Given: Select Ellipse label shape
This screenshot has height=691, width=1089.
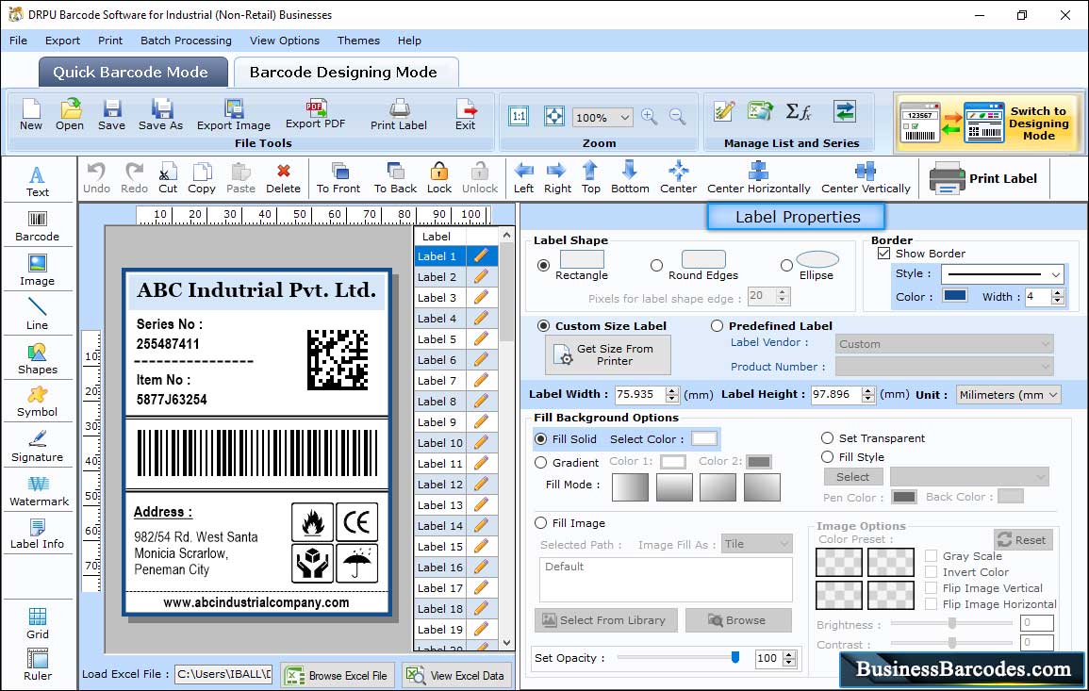Looking at the screenshot, I should click(x=786, y=265).
